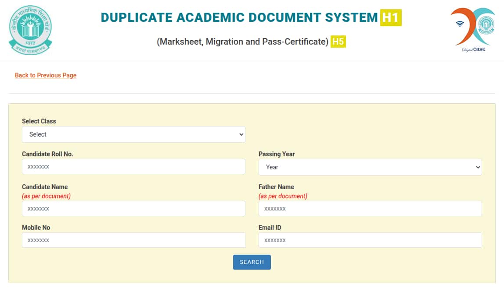
Task: Click into the Candidate Name text box
Action: [133, 209]
